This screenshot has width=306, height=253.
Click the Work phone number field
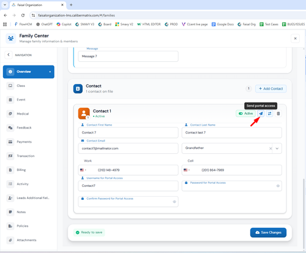pos(128,170)
